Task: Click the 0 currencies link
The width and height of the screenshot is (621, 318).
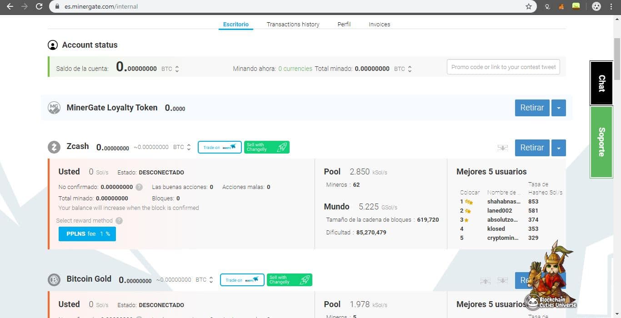Action: tap(295, 69)
